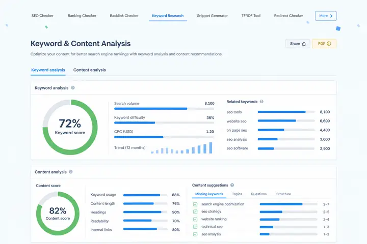Click the '3-7' range for search engine optimization
The width and height of the screenshot is (367, 244).
pyautogui.click(x=326, y=204)
